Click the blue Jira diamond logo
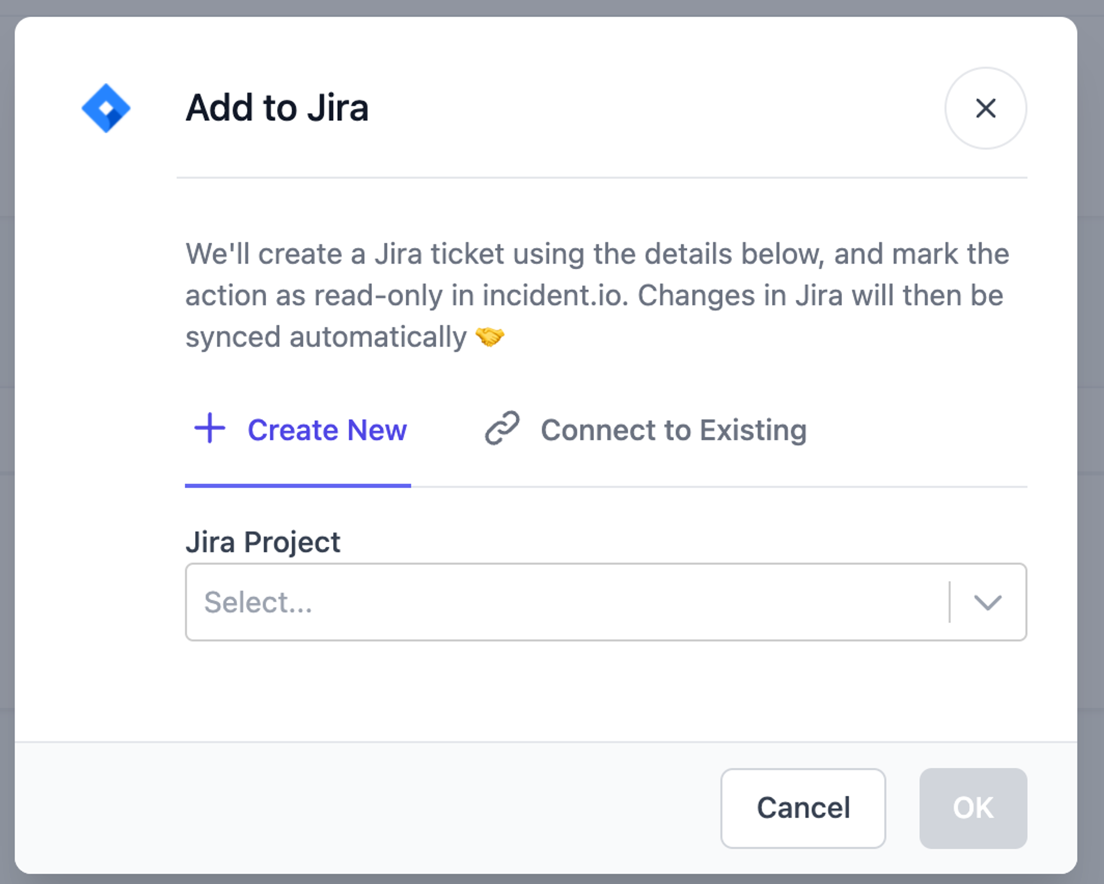The width and height of the screenshot is (1104, 884). 106,108
